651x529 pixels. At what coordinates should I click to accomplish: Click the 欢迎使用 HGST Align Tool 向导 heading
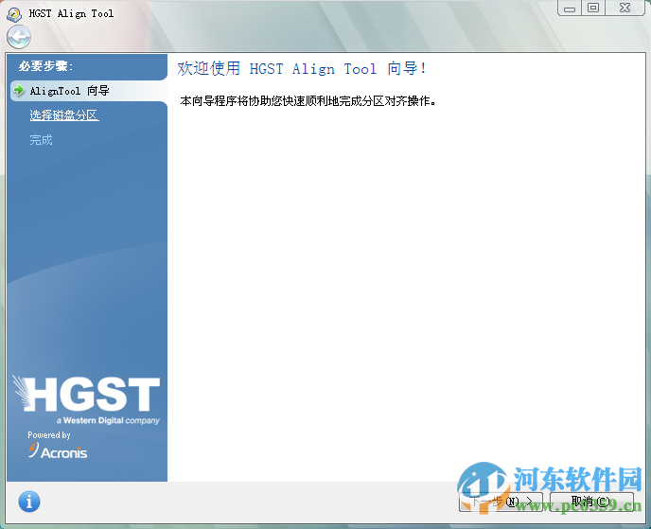302,68
